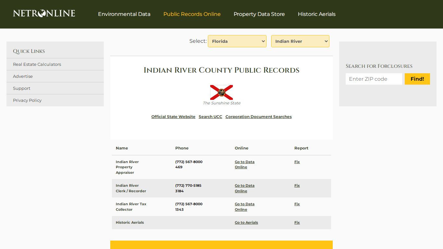Open Environmental Data menu item
This screenshot has width=443, height=249.
pos(124,14)
